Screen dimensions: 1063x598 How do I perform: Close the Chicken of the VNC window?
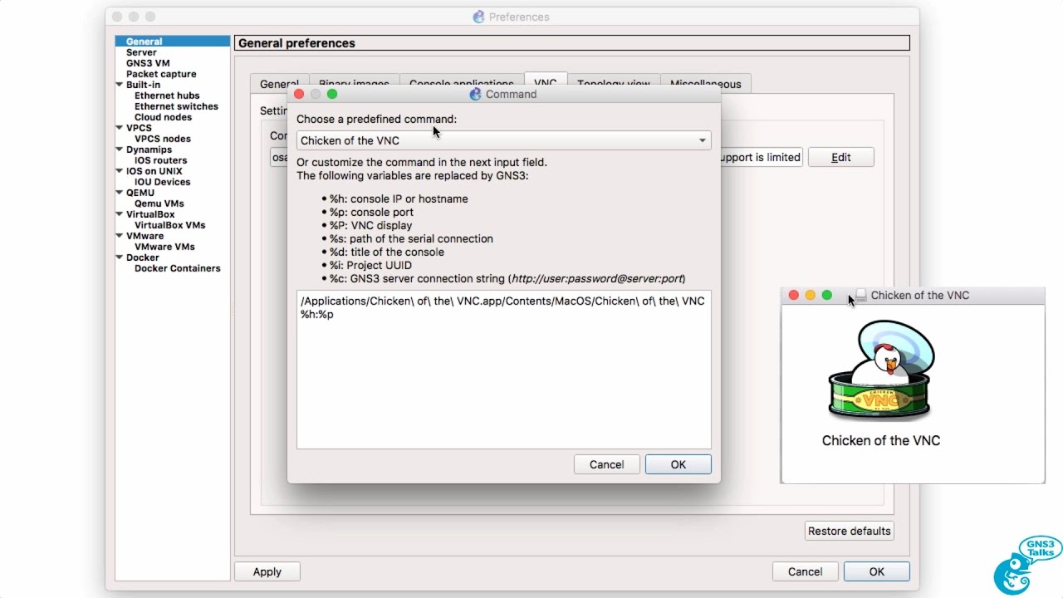pyautogui.click(x=793, y=295)
